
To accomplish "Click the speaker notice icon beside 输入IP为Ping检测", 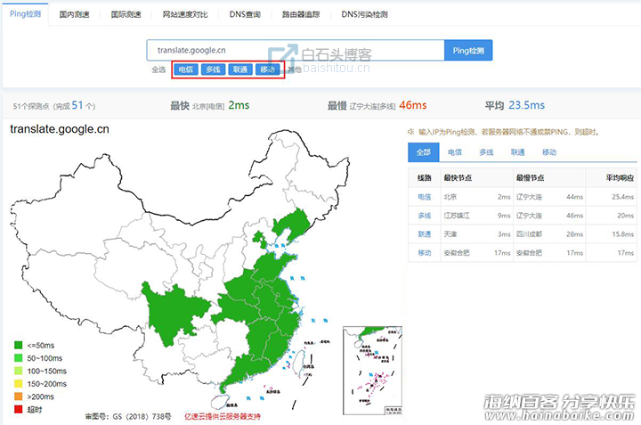I will [x=410, y=132].
